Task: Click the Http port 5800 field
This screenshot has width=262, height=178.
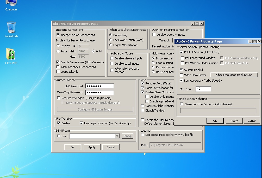Action: pyautogui.click(x=83, y=57)
